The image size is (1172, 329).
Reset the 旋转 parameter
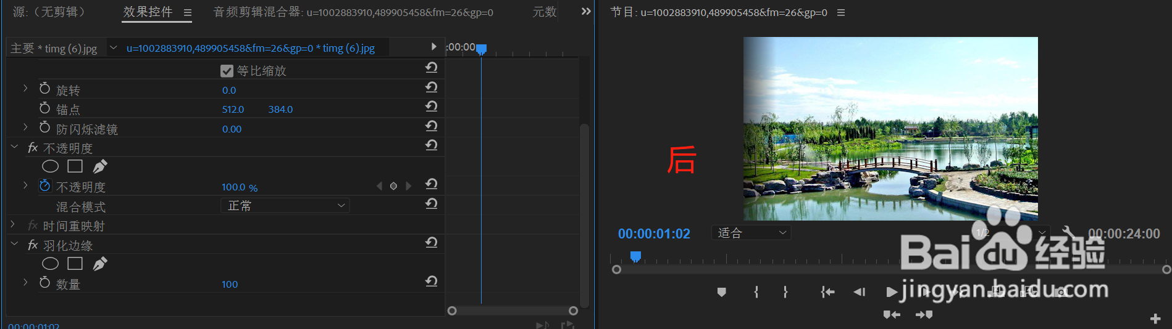pyautogui.click(x=432, y=87)
